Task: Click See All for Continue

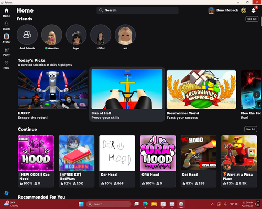Action: coord(250,129)
